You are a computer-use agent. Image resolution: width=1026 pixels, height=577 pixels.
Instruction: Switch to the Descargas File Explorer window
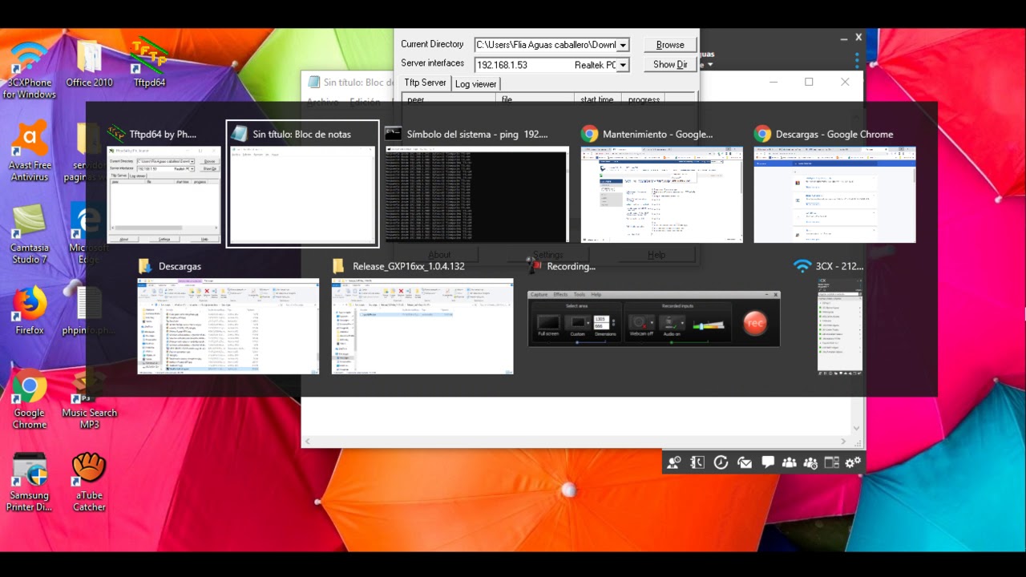click(x=228, y=326)
